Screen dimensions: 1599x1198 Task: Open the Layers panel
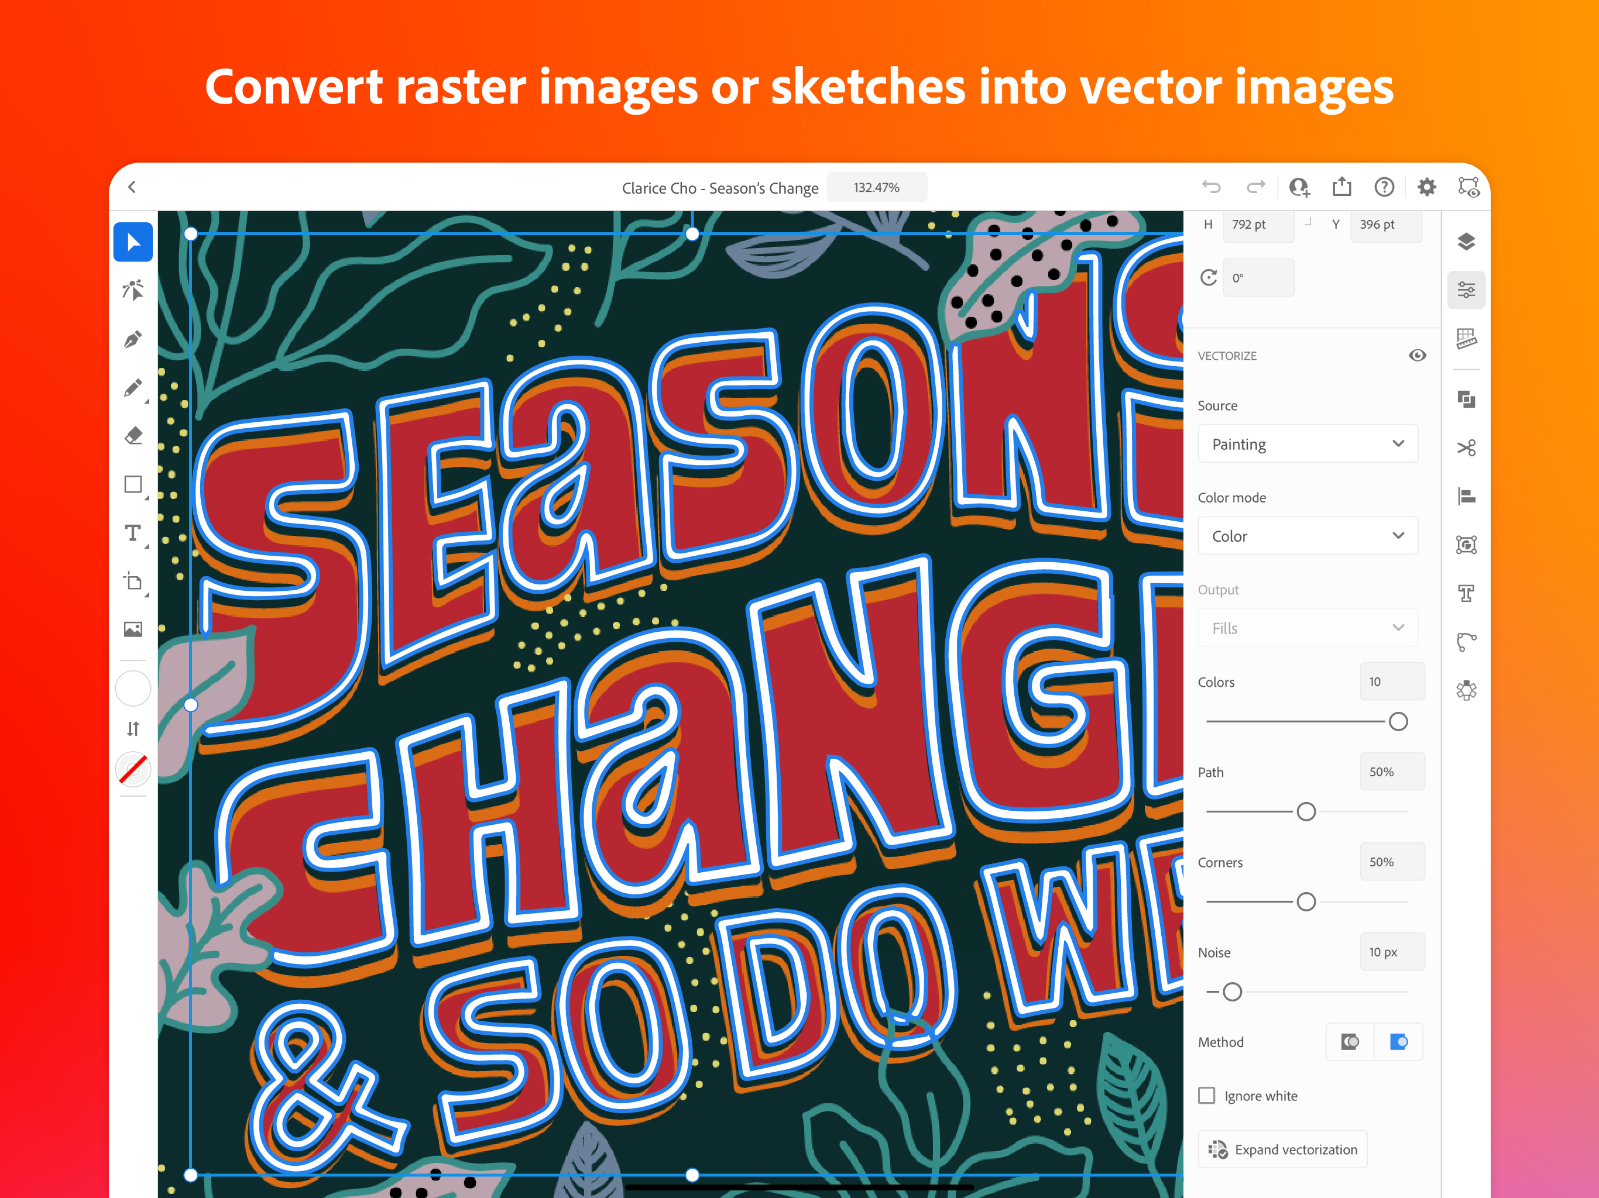coord(1466,242)
